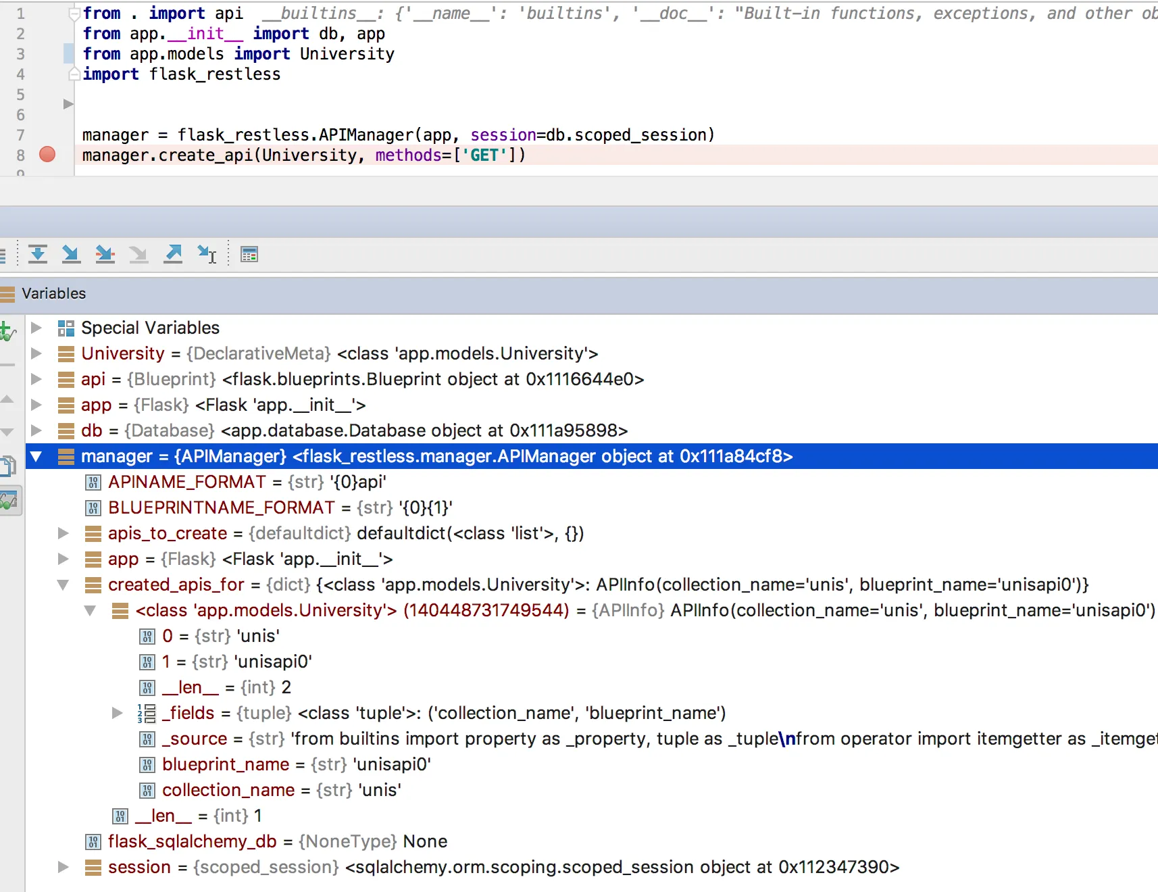Expand the db Database variable
Screen dimensions: 1158x892
pos(36,430)
